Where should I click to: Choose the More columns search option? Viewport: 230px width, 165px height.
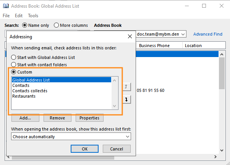coord(57,25)
